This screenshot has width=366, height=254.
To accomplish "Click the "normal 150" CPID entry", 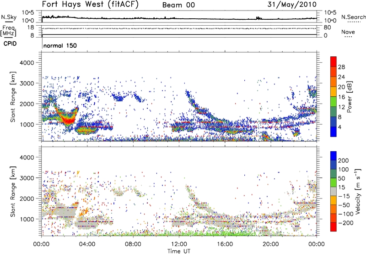I will (x=60, y=45).
